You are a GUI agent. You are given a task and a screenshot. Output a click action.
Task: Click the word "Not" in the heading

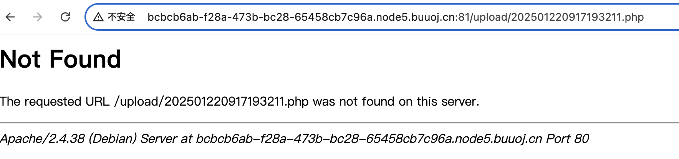(20, 60)
